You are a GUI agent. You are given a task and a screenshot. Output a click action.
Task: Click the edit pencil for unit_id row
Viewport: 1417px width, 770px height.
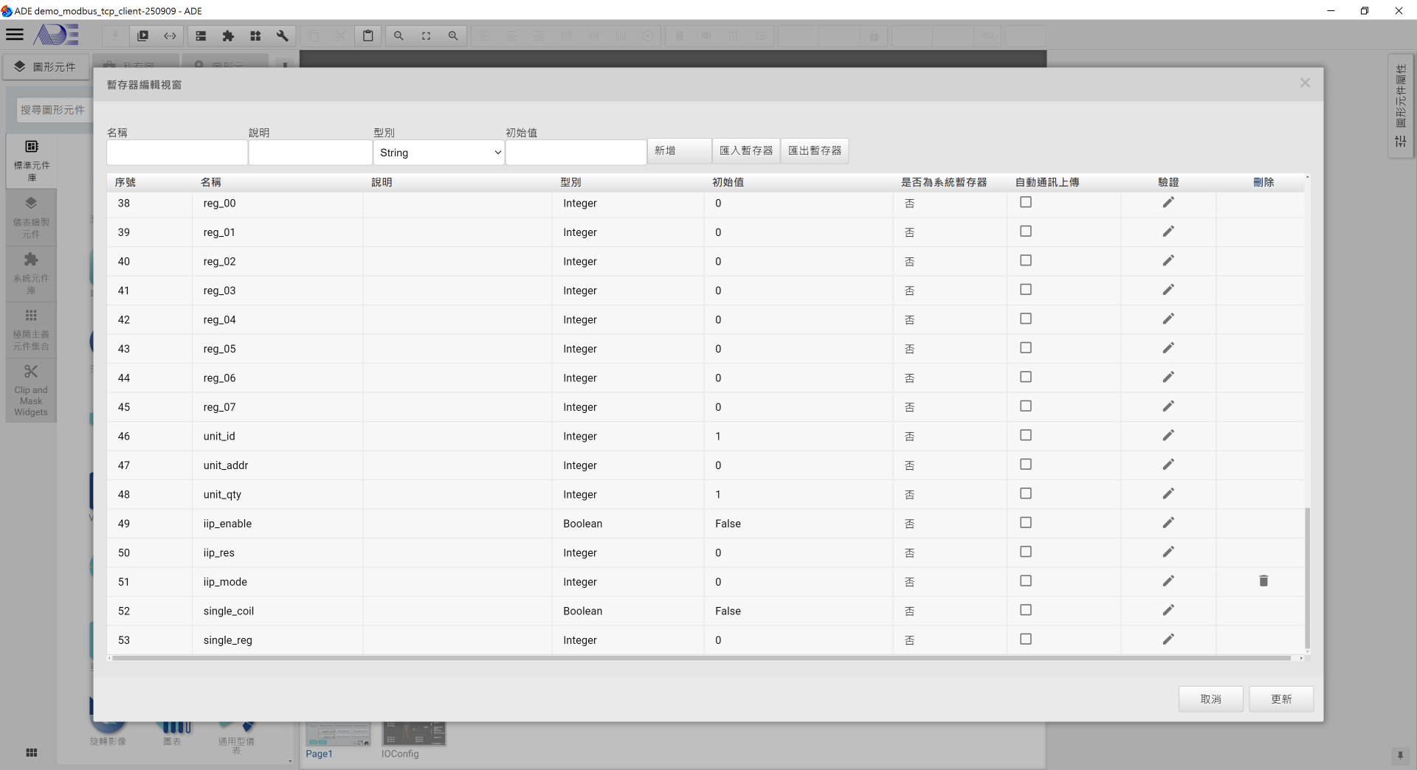[1168, 436]
